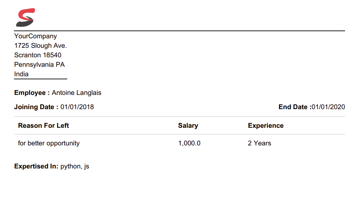
Task: Click the Scranton 18540 address line
Action: pos(38,55)
